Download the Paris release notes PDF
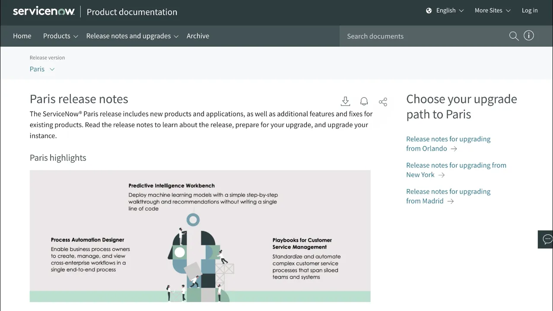This screenshot has height=311, width=553. [x=345, y=101]
